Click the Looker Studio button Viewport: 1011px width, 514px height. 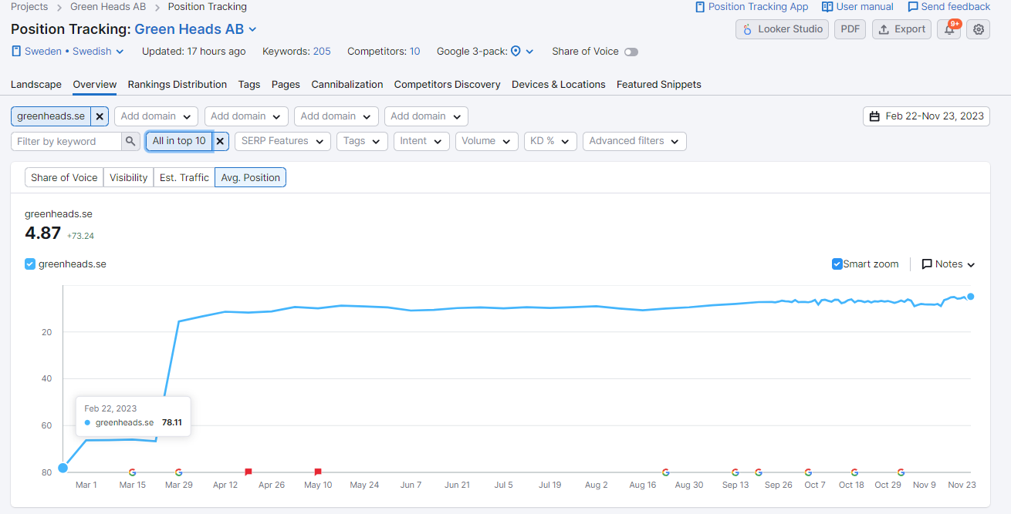pyautogui.click(x=782, y=29)
